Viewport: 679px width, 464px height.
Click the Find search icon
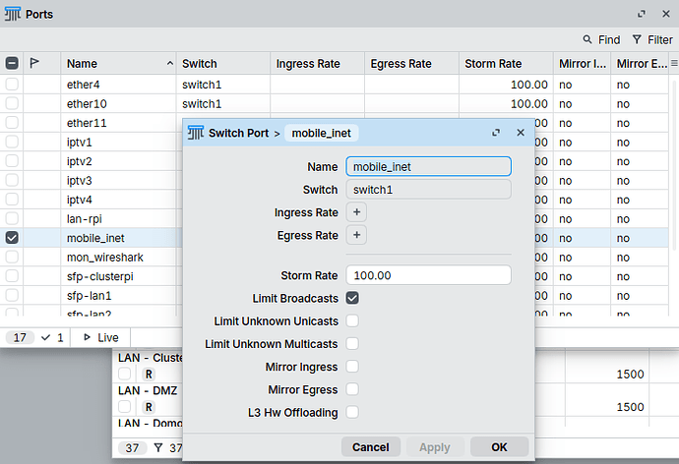(587, 40)
